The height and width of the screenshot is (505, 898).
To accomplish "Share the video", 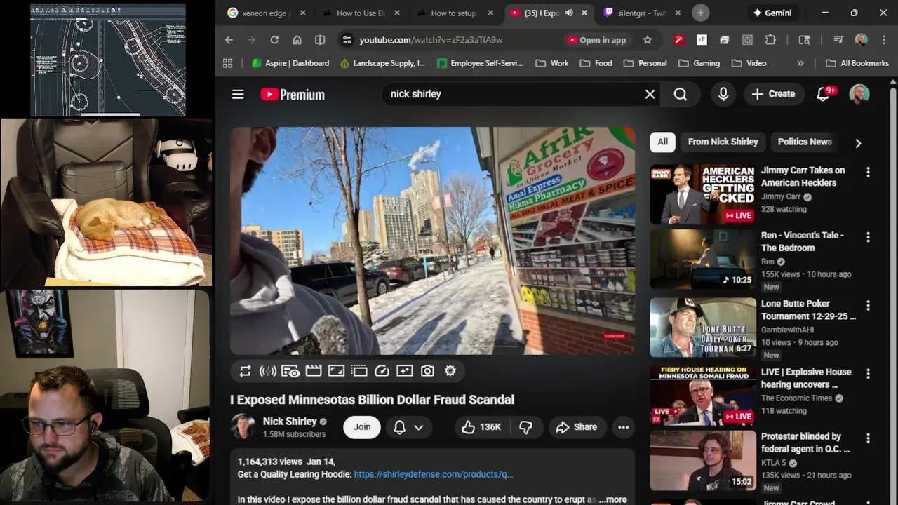I will [577, 427].
